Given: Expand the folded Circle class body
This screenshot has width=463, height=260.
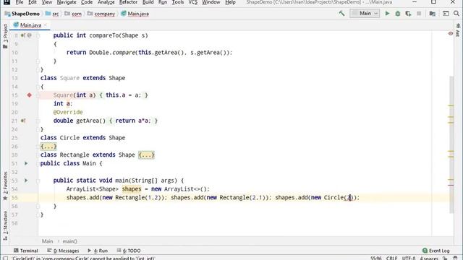Looking at the screenshot, I should [48, 146].
